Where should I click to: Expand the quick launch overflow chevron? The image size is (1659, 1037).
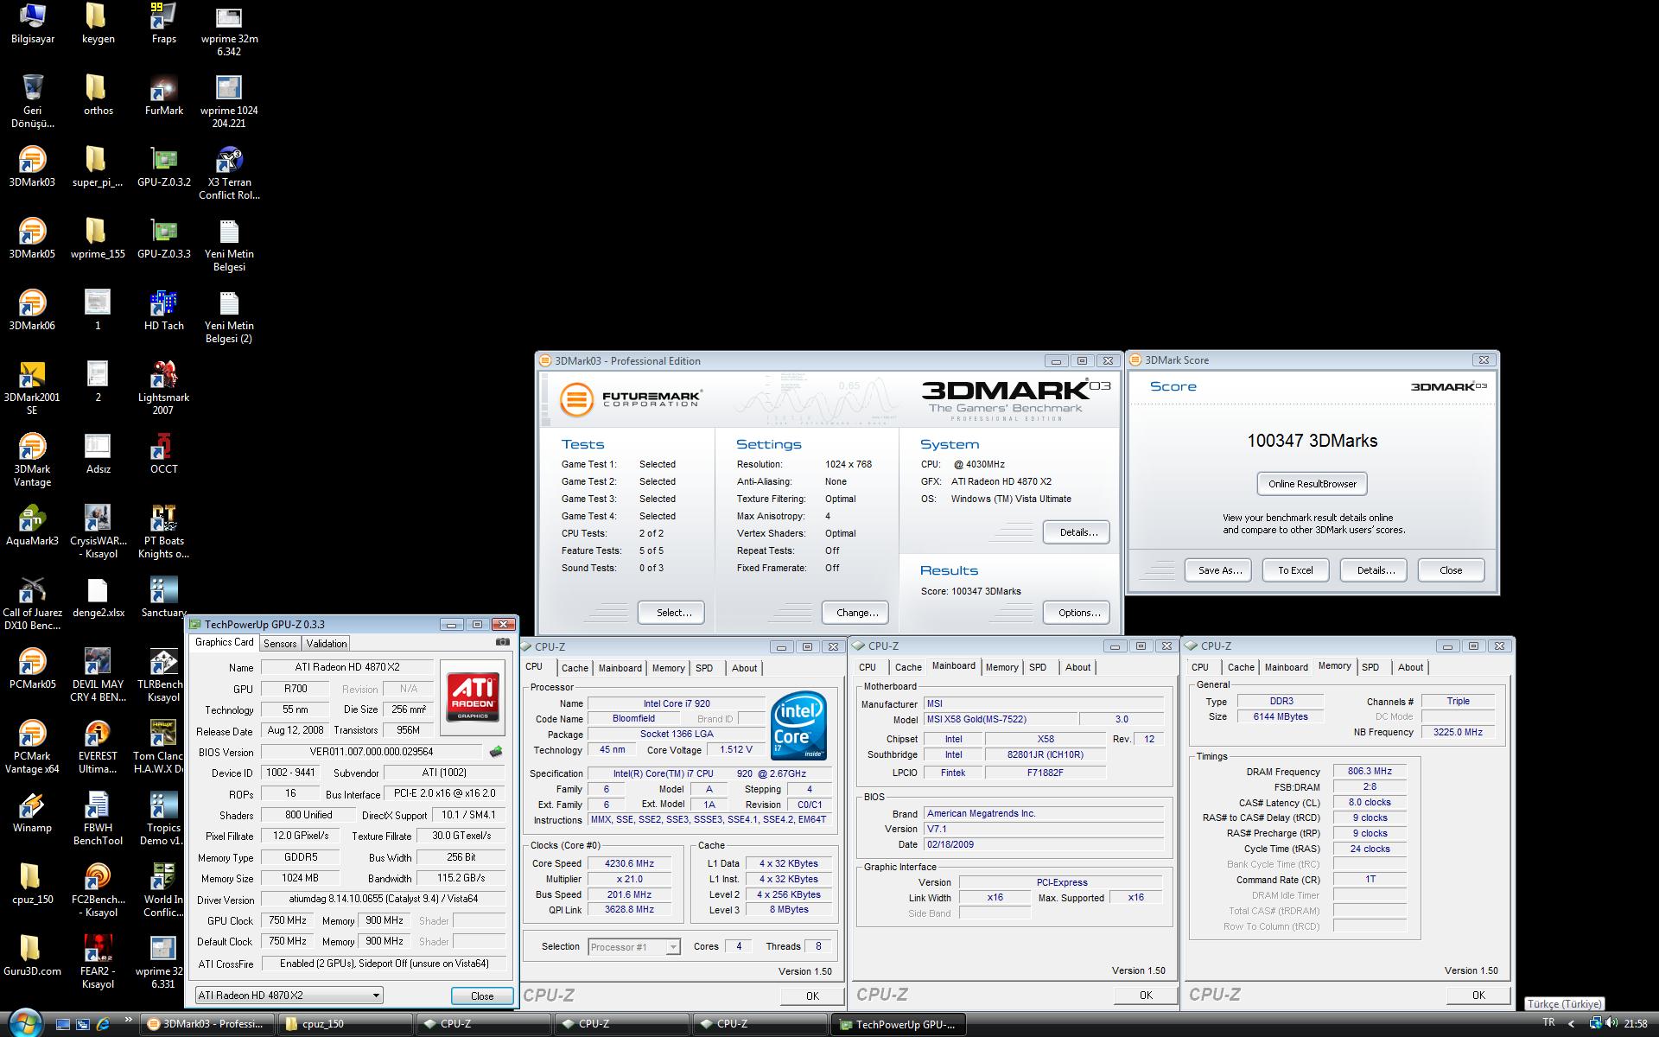click(129, 1021)
